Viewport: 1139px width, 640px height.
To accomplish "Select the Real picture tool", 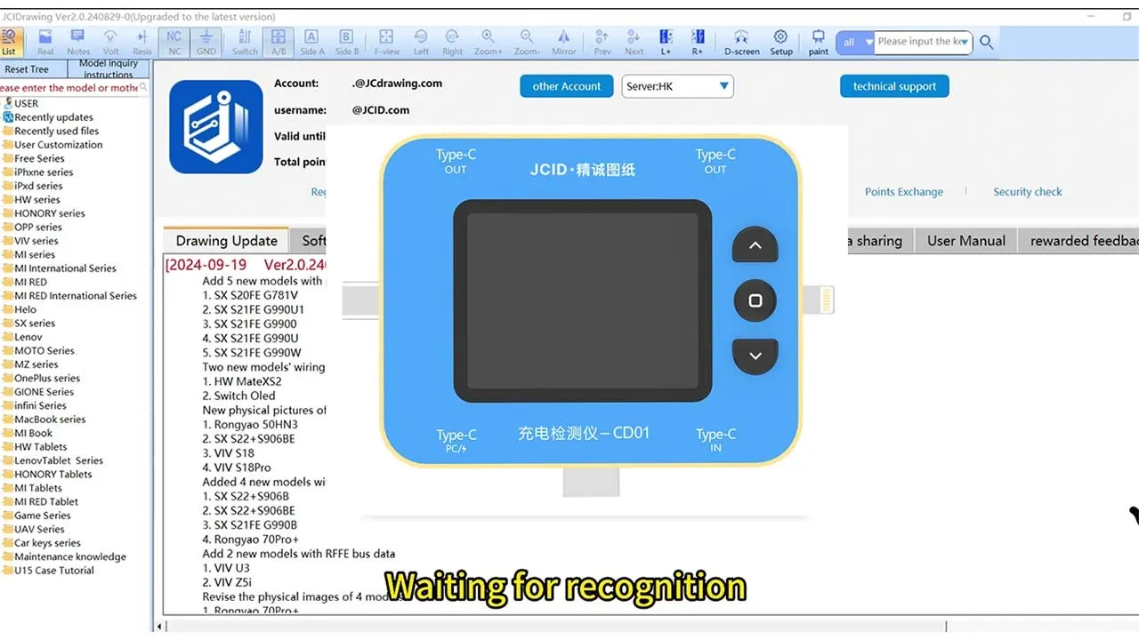I will tap(45, 42).
